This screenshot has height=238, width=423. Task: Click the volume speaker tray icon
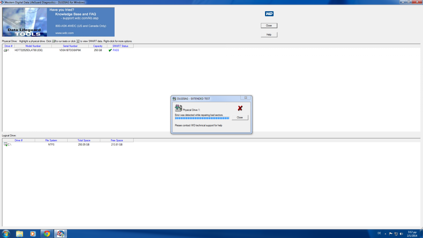[x=401, y=233]
